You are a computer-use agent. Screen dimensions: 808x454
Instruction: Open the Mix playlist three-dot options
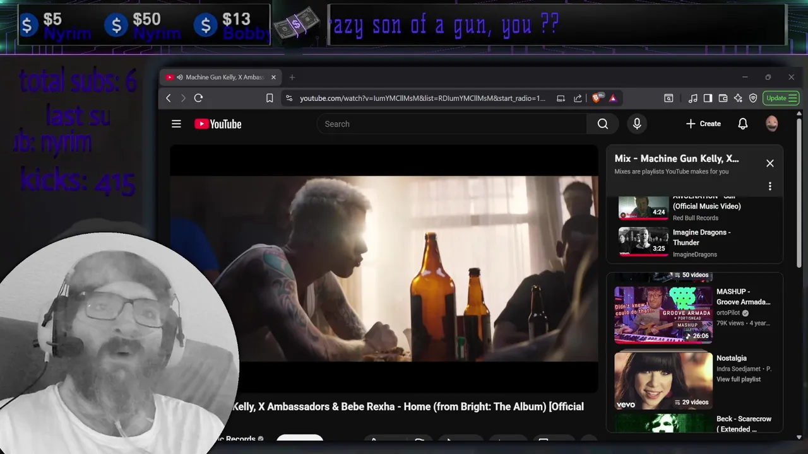click(770, 186)
